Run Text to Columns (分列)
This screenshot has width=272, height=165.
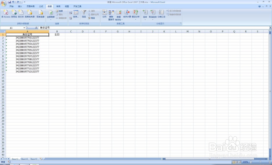[x=104, y=14]
